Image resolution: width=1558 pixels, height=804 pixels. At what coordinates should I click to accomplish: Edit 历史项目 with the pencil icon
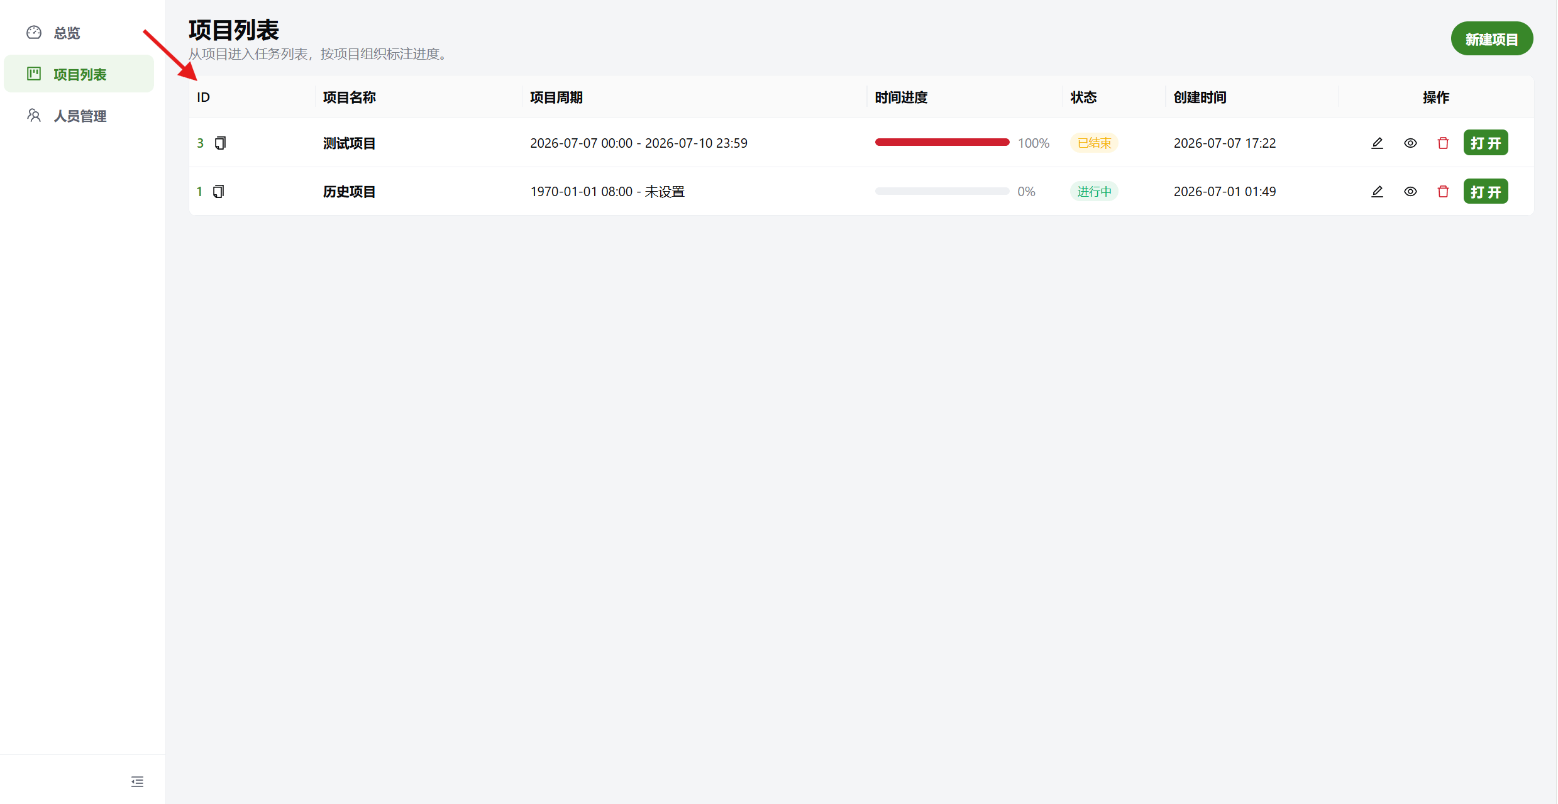(1377, 192)
